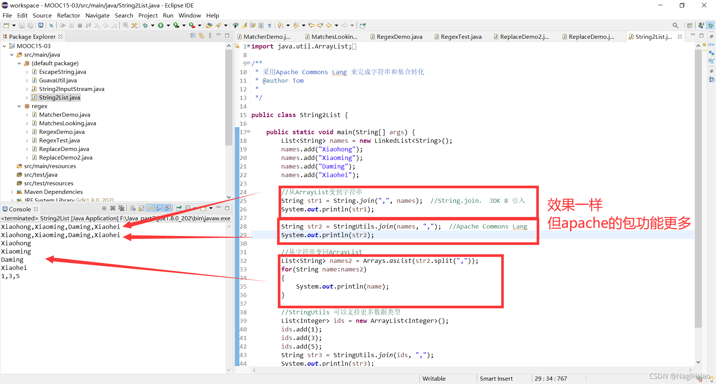Click the Next Annotation arrow icon

(x=280, y=25)
